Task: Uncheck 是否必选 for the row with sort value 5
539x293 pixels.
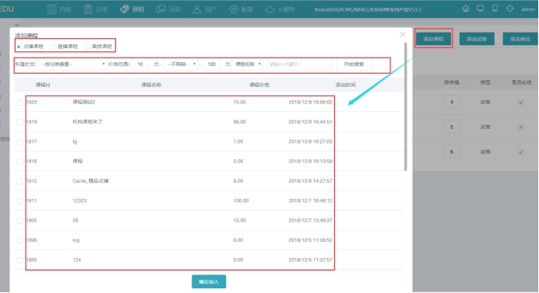Action: 521,127
